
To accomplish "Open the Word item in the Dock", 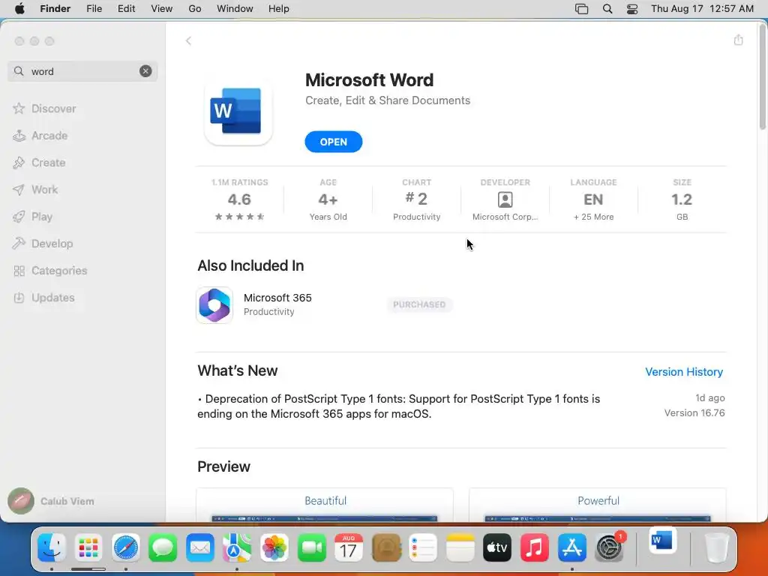I will (x=663, y=541).
